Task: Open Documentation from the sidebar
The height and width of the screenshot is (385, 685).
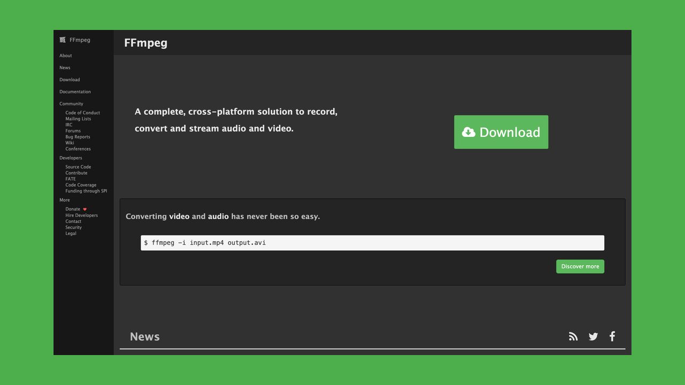Action: (x=75, y=91)
